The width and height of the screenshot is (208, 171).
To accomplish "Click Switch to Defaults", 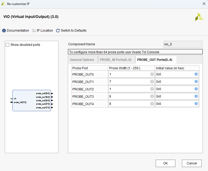I will (71, 31).
